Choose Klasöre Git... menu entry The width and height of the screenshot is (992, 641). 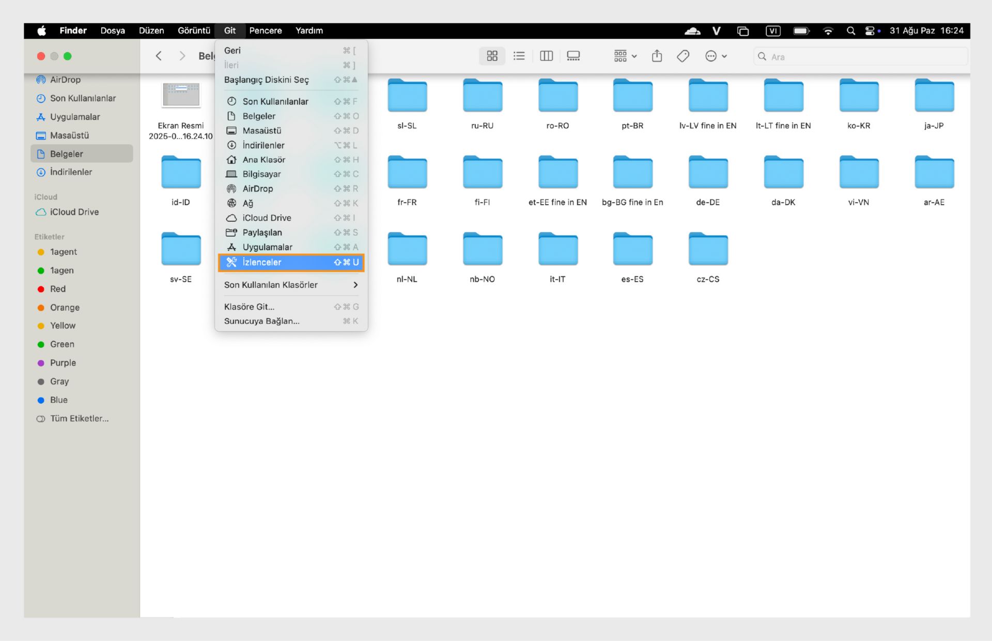tap(250, 307)
